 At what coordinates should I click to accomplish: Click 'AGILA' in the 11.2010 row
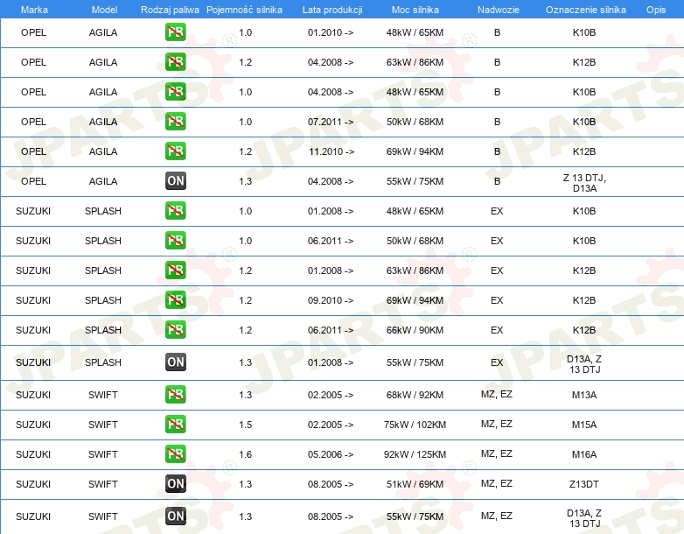(103, 151)
